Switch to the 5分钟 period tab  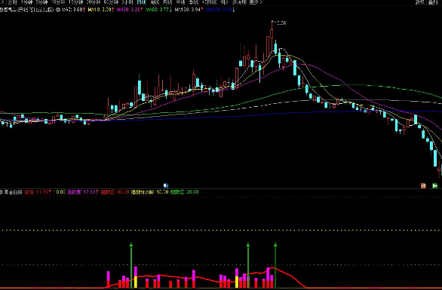point(41,2)
